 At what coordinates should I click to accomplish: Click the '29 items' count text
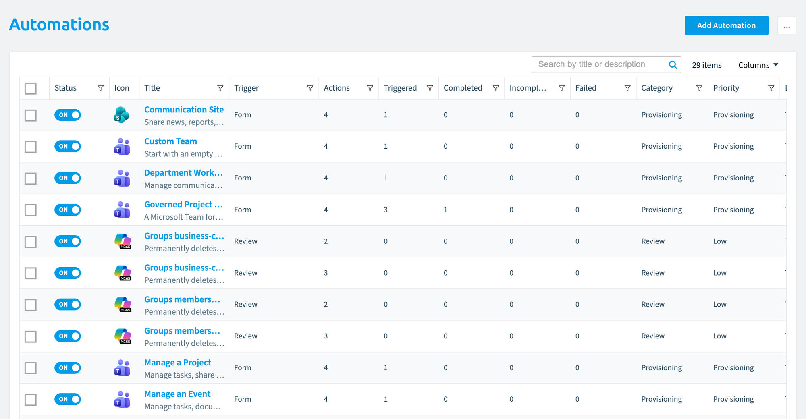pos(707,65)
